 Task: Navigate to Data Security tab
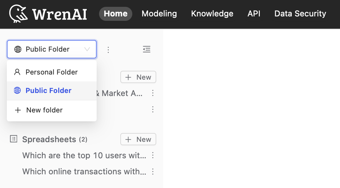(x=300, y=14)
